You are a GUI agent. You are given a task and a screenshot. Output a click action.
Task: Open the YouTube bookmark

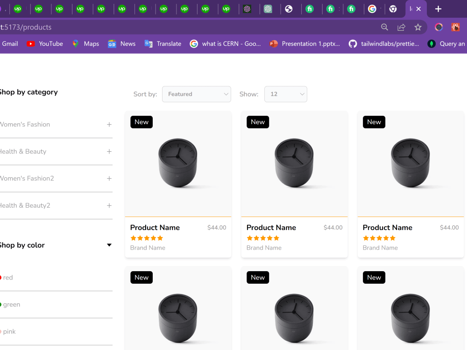coord(45,44)
